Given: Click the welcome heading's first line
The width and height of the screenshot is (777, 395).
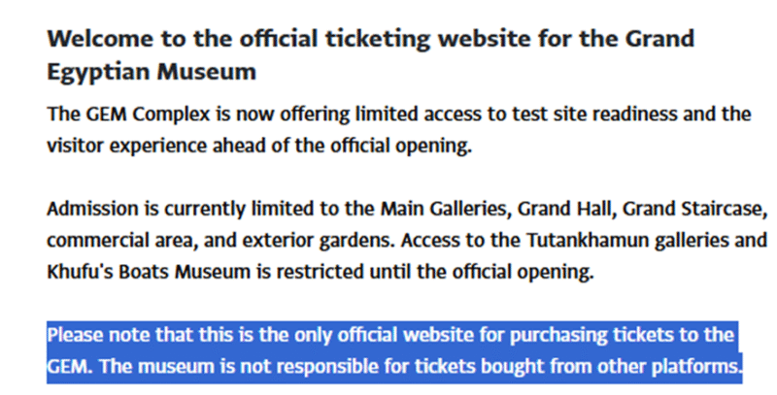Looking at the screenshot, I should click(x=371, y=39).
